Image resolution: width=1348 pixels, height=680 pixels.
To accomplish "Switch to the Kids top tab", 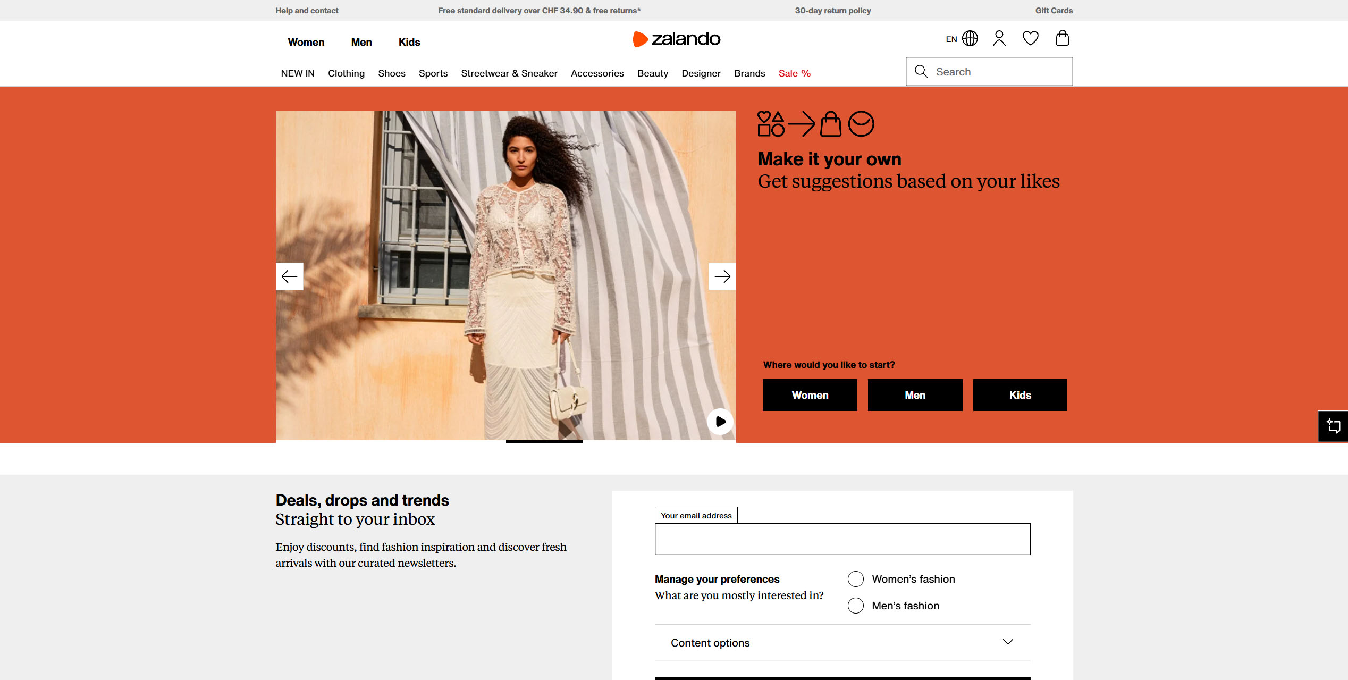I will 409,42.
